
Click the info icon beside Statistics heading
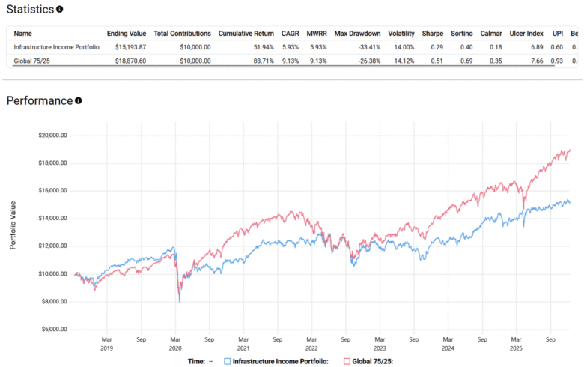click(x=60, y=10)
